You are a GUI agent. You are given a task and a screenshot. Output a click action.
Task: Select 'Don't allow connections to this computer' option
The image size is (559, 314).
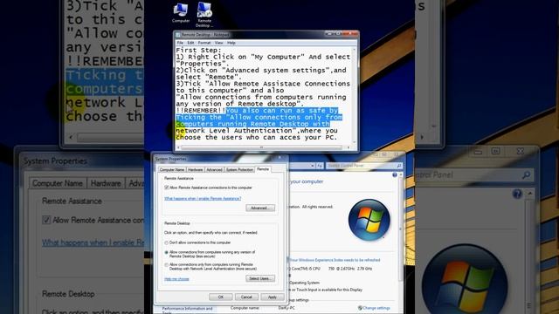pos(166,242)
